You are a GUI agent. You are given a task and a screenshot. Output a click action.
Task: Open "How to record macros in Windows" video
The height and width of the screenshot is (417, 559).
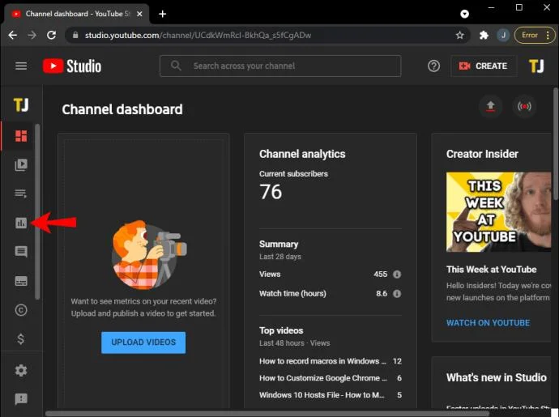322,361
